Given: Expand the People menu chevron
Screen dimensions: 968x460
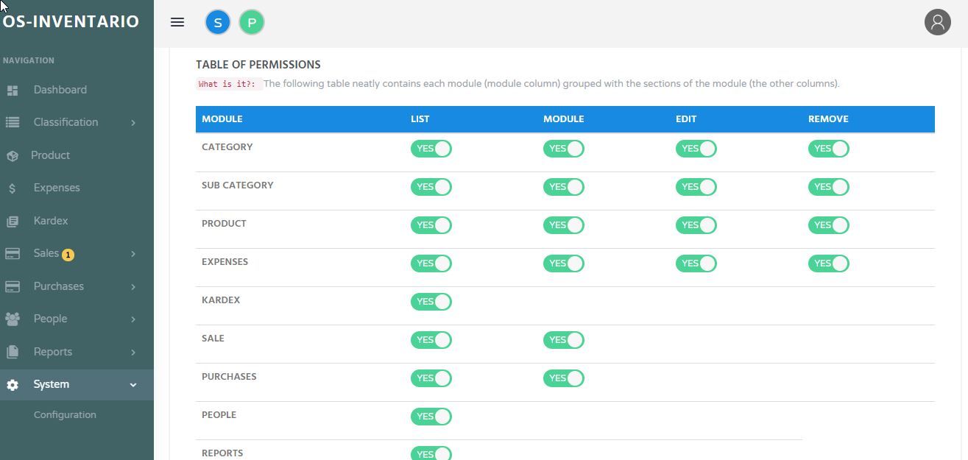Looking at the screenshot, I should pos(133,319).
